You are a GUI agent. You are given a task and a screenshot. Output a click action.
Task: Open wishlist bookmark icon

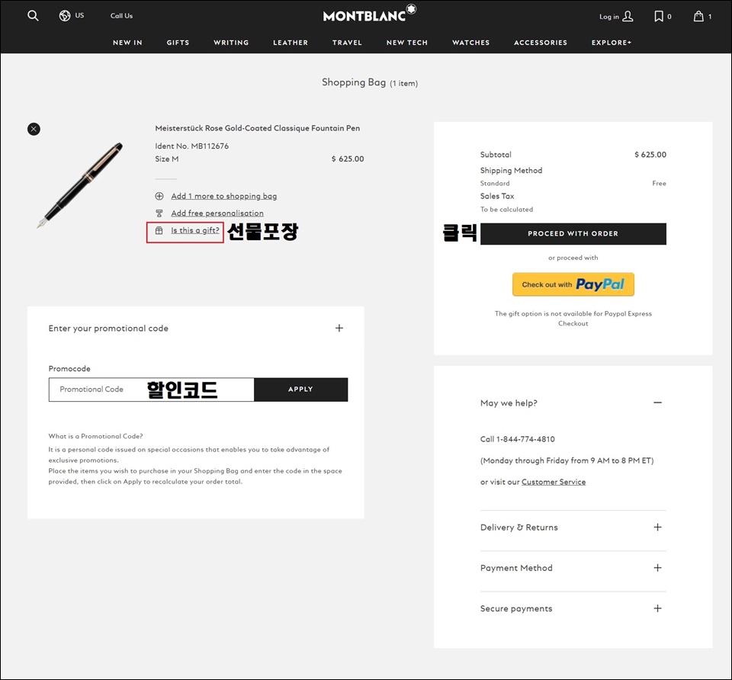658,16
